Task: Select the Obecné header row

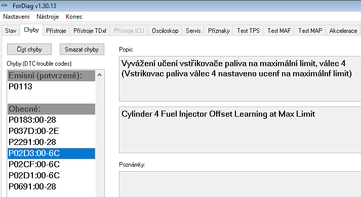Action: (51, 109)
